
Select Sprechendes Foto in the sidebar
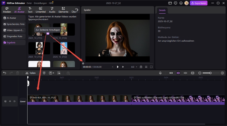[x=14, y=24]
